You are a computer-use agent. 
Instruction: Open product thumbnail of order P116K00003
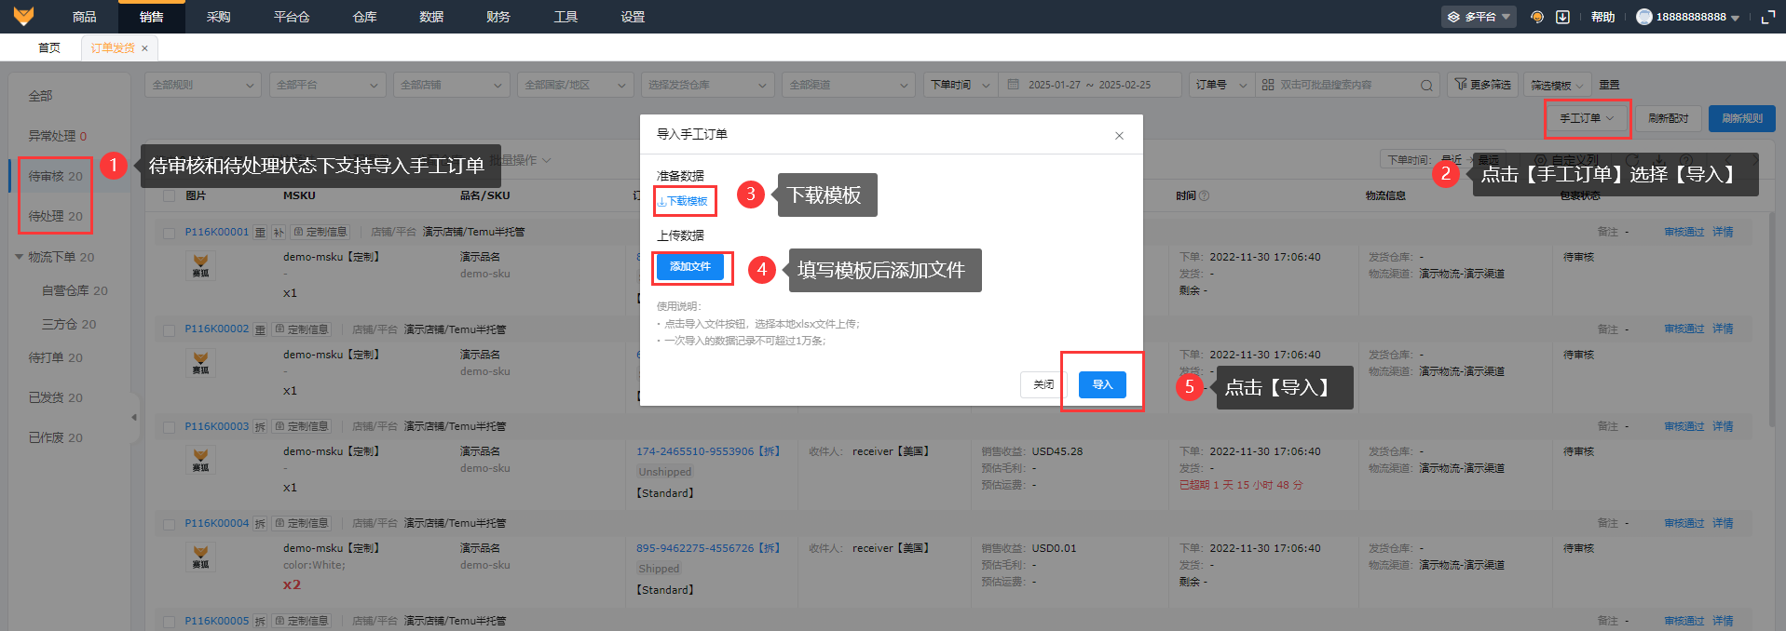200,460
